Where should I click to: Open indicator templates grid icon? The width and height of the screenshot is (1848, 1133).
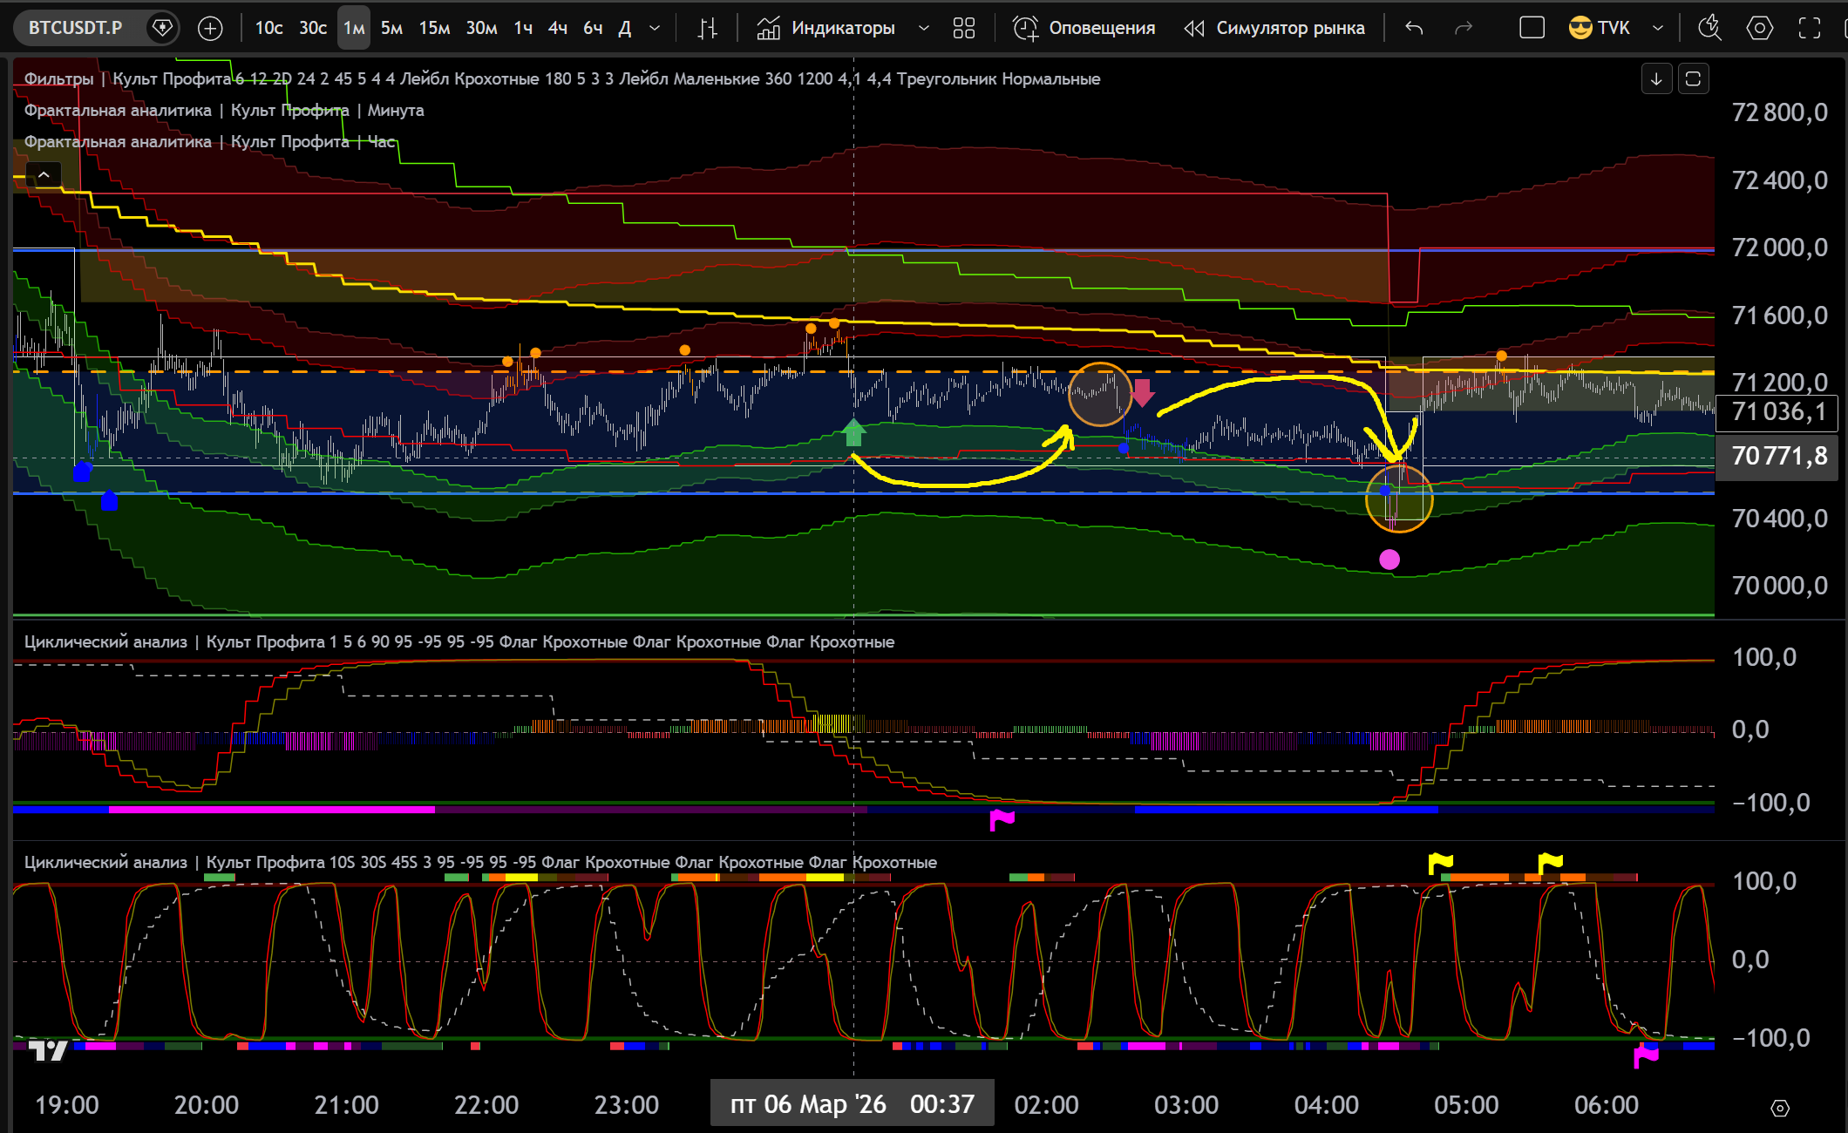click(963, 29)
